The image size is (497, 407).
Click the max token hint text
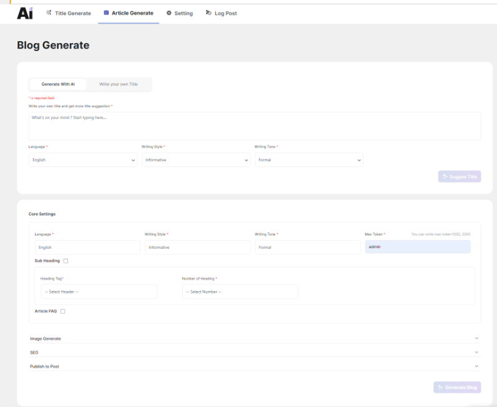click(x=441, y=234)
